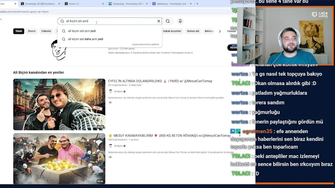Screen dimensions: 335x188
Task: Open 'Arama tahminlerini bildirme' link
Action: click(146, 44)
